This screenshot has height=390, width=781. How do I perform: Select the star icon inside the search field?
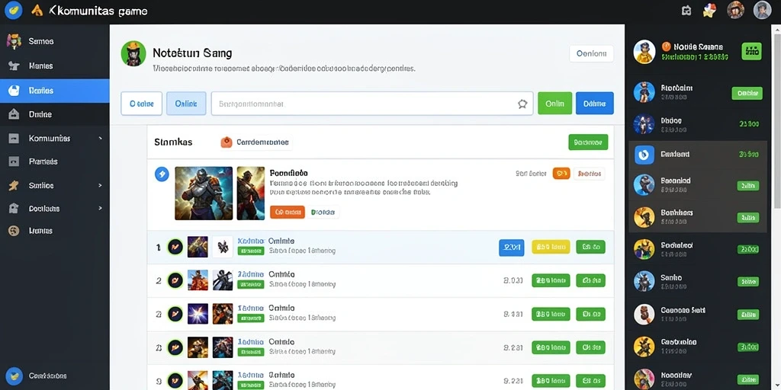(x=522, y=104)
